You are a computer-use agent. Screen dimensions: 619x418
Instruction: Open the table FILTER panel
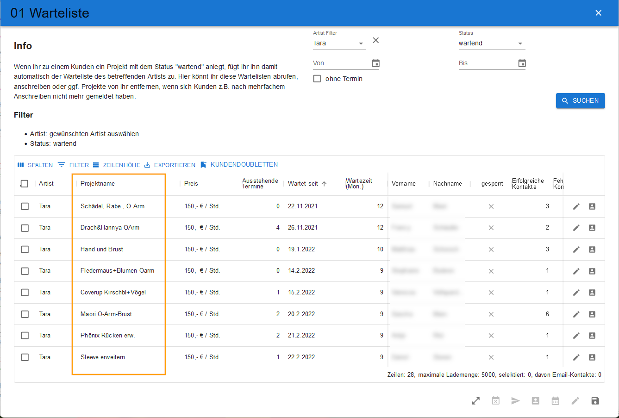click(x=73, y=165)
